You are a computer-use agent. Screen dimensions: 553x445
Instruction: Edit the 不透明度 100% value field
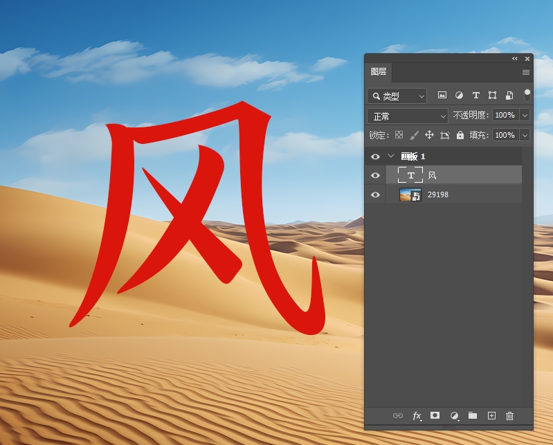tap(505, 116)
